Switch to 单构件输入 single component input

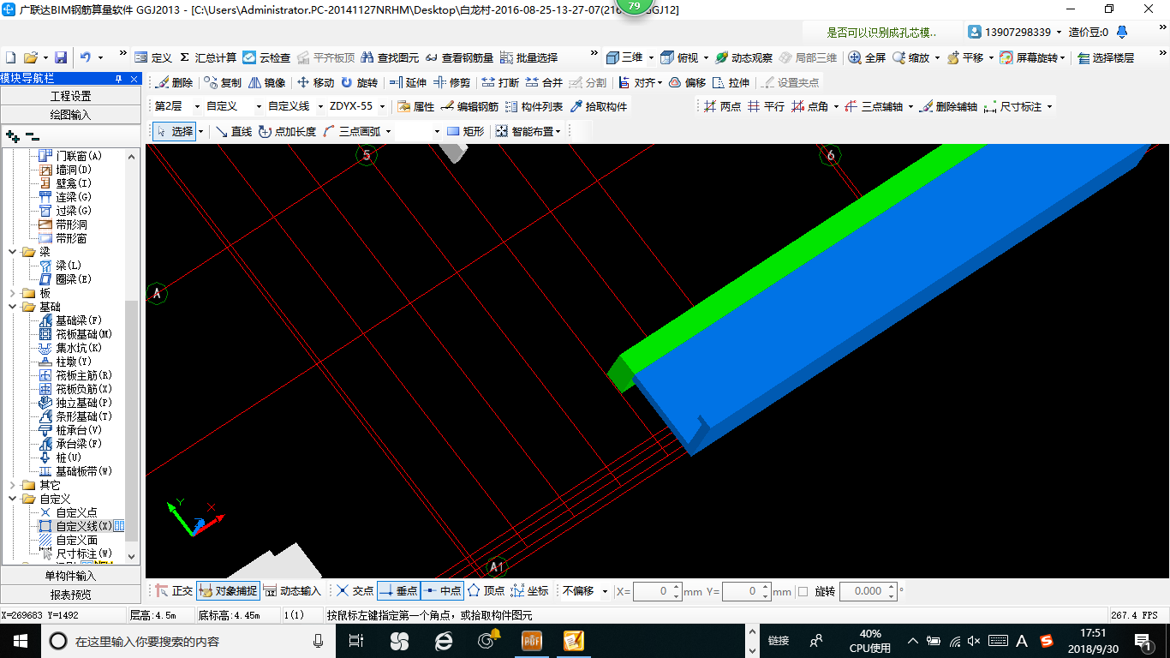point(70,576)
